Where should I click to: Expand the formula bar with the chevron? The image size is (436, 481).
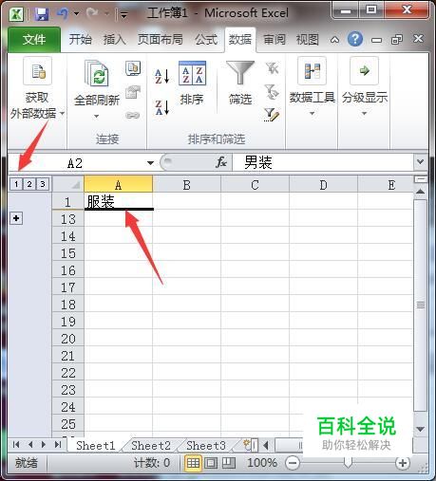click(x=421, y=162)
